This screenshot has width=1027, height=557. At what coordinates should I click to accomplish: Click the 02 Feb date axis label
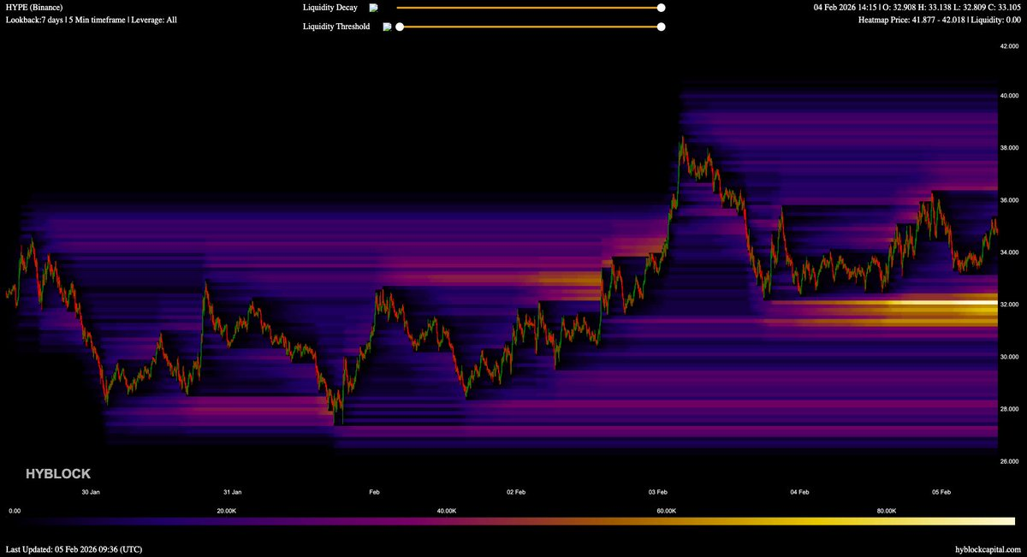pos(515,492)
